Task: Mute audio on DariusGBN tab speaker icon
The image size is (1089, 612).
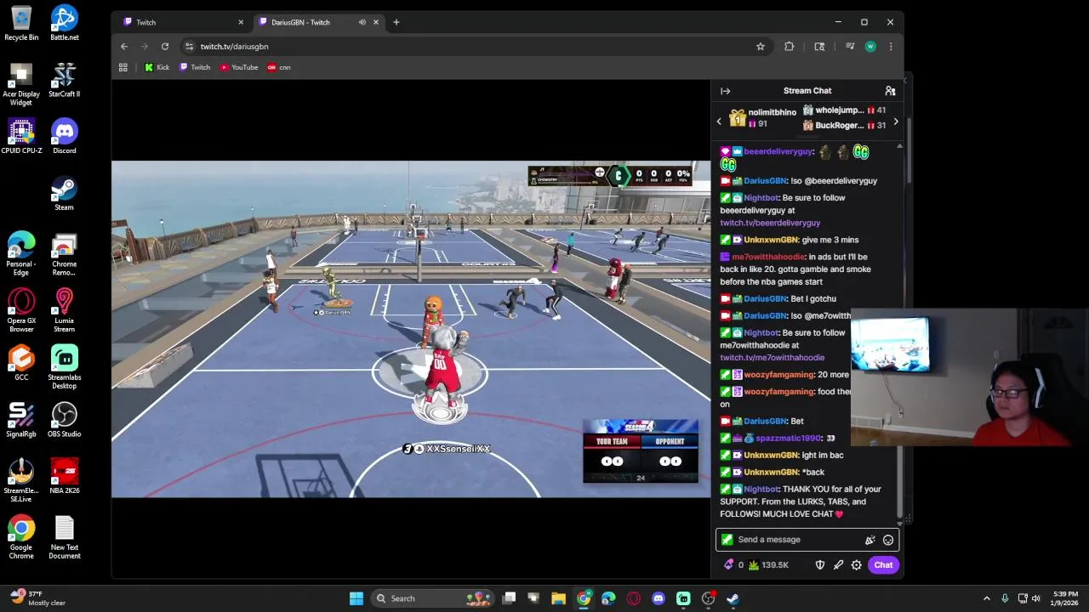Action: pyautogui.click(x=362, y=22)
